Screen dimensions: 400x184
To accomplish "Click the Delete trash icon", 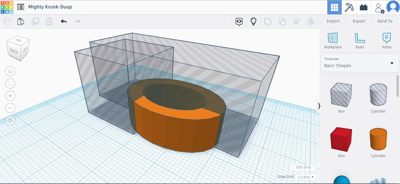I will [x=49, y=21].
